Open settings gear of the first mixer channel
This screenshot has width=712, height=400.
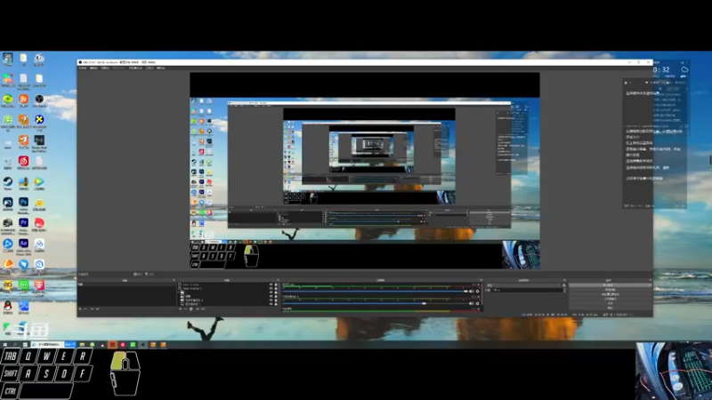coord(477,292)
